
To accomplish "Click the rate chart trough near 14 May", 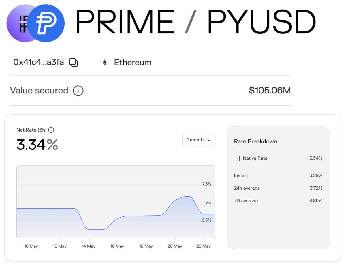I will [x=95, y=230].
